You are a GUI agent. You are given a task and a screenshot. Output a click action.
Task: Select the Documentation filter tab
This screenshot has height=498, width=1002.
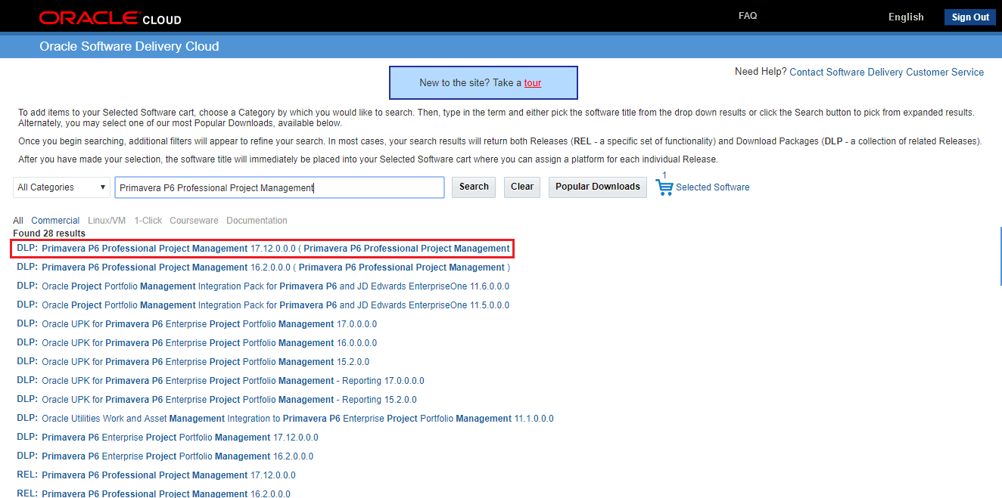(x=257, y=221)
